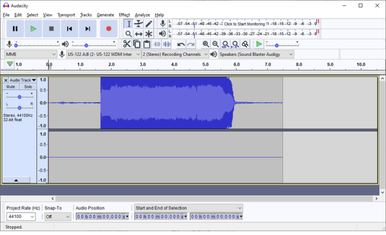The width and height of the screenshot is (386, 235).
Task: Open the View menu
Action: 47,15
